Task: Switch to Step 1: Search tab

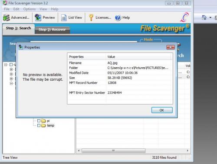Action: (x=18, y=28)
